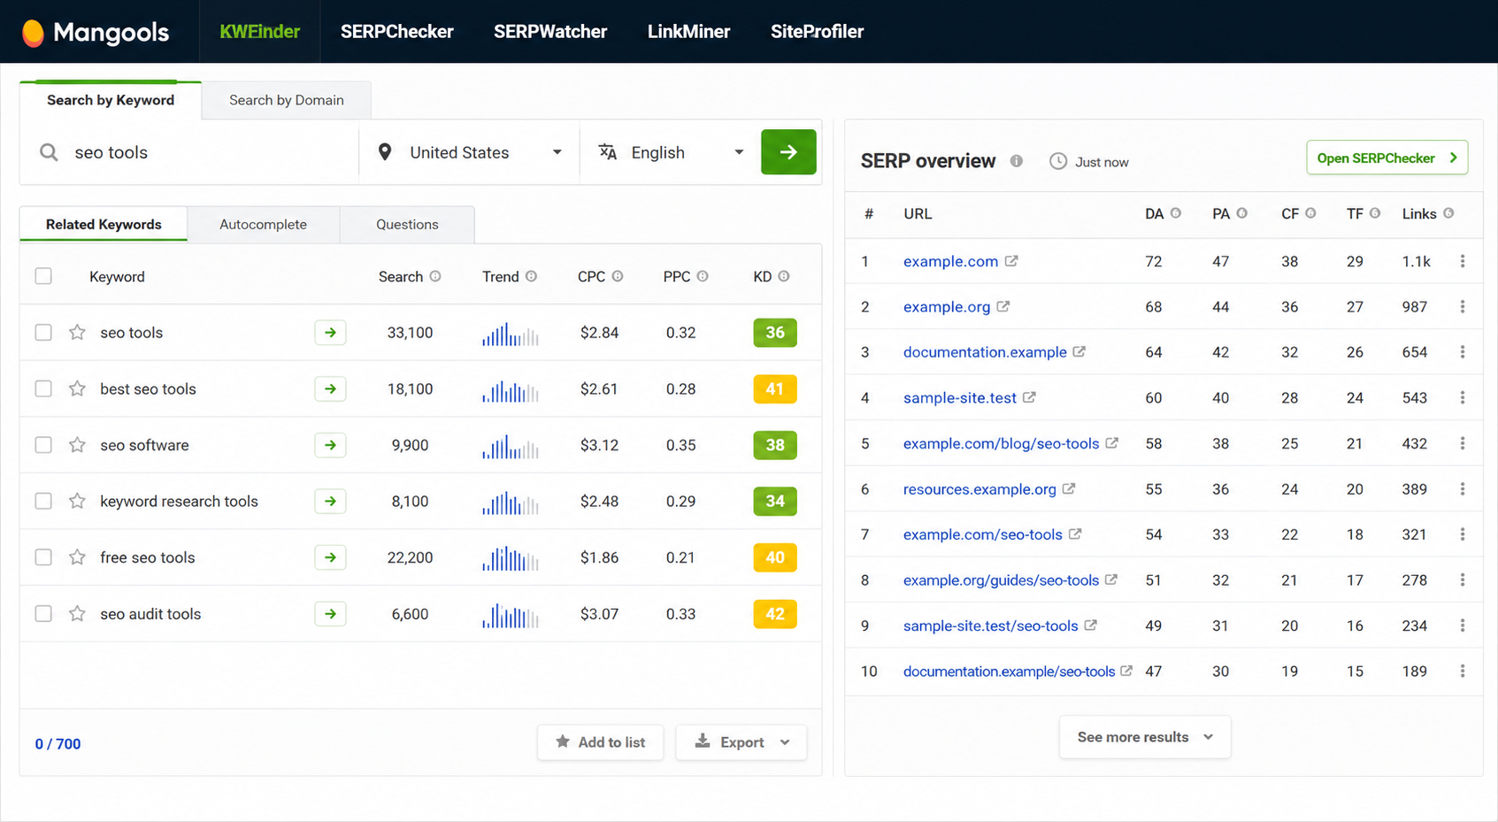Image resolution: width=1498 pixels, height=822 pixels.
Task: Click the Open SERPChecker button
Action: click(1387, 157)
